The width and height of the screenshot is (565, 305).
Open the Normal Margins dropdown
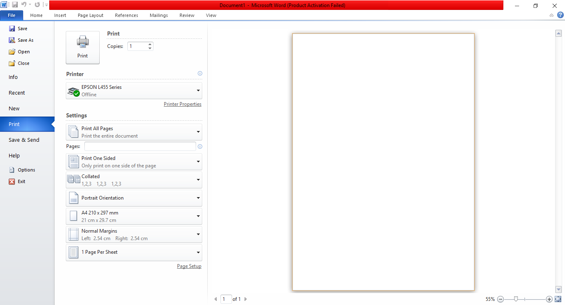(134, 234)
